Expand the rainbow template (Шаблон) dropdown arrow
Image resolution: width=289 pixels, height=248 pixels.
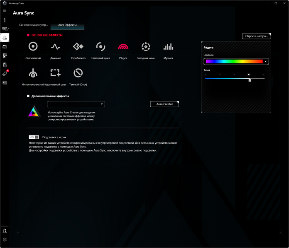point(266,61)
